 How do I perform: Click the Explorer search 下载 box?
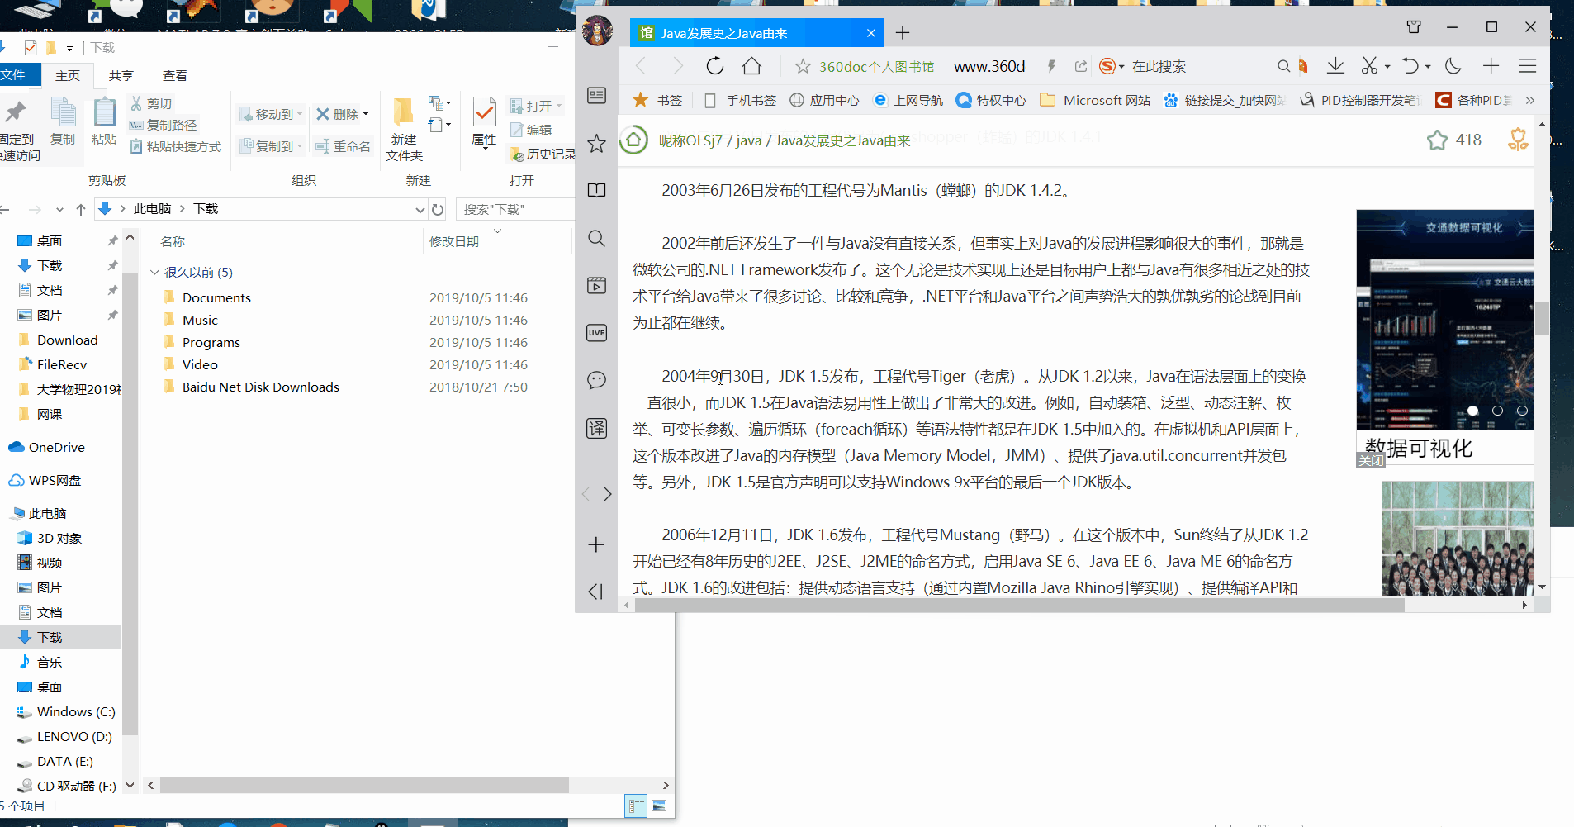pos(515,209)
